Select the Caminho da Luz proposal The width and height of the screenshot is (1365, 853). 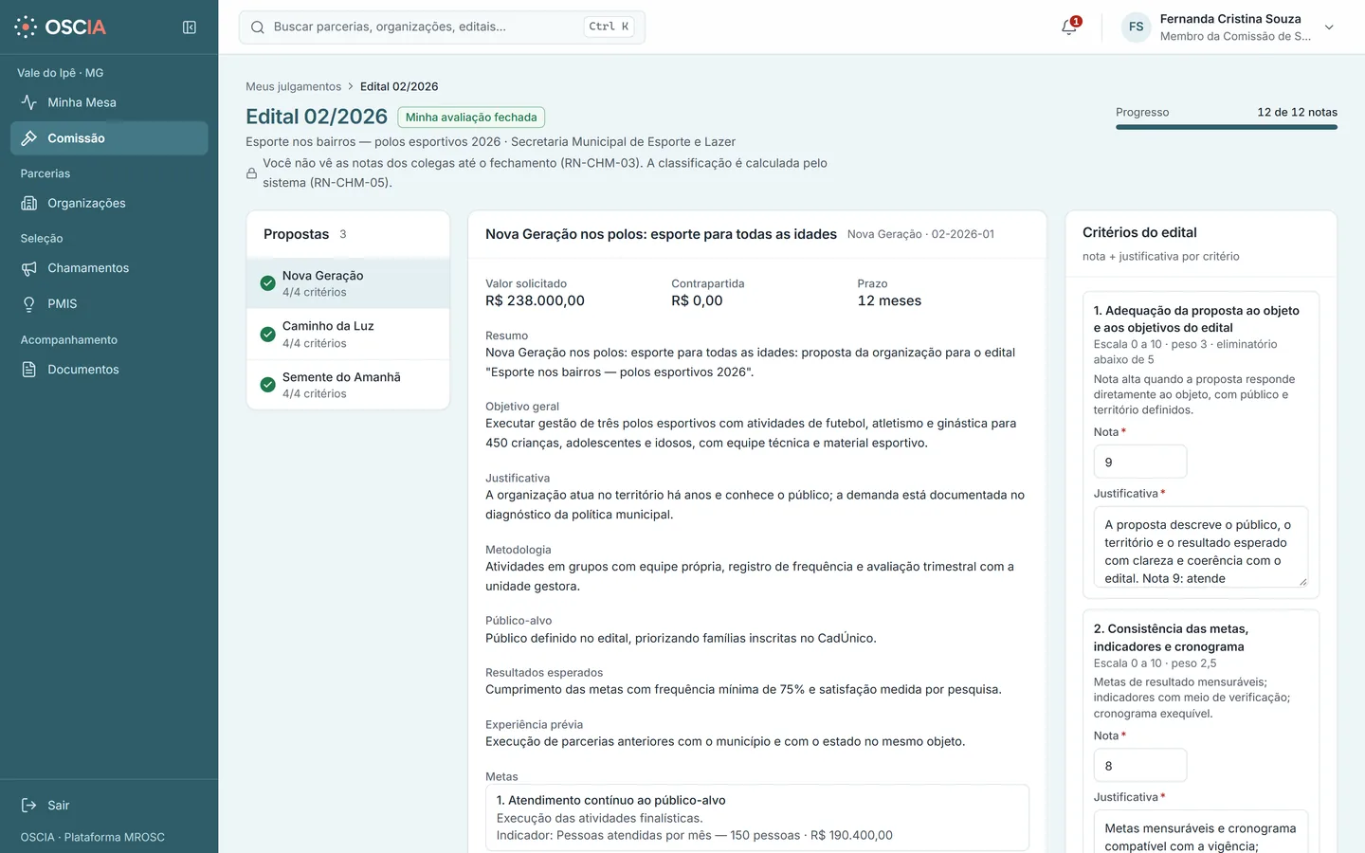pyautogui.click(x=348, y=335)
